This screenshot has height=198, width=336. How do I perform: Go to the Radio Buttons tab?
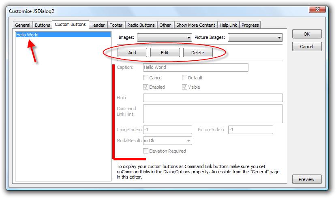pyautogui.click(x=141, y=25)
